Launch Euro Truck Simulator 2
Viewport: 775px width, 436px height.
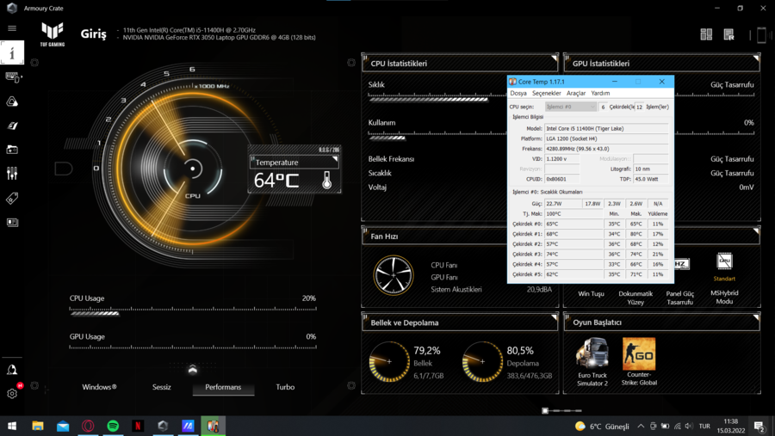click(592, 353)
